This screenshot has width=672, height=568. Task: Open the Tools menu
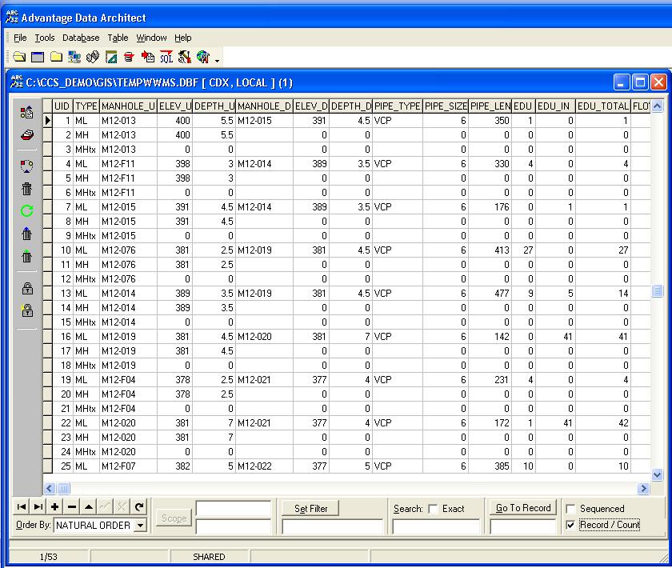pos(45,38)
